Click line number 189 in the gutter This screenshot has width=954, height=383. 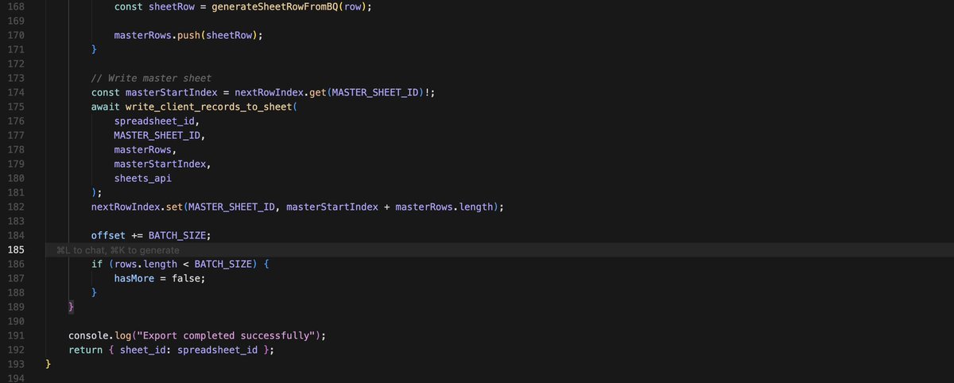[x=14, y=307]
